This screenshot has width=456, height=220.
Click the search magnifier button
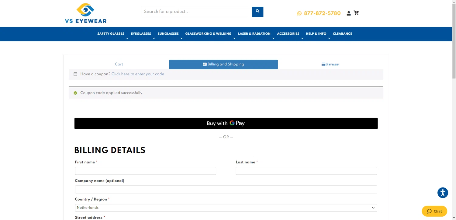[x=257, y=12]
